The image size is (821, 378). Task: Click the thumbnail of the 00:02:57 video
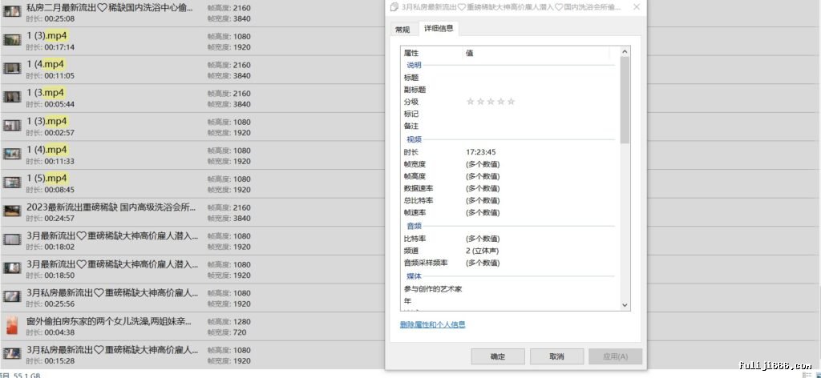tap(12, 126)
